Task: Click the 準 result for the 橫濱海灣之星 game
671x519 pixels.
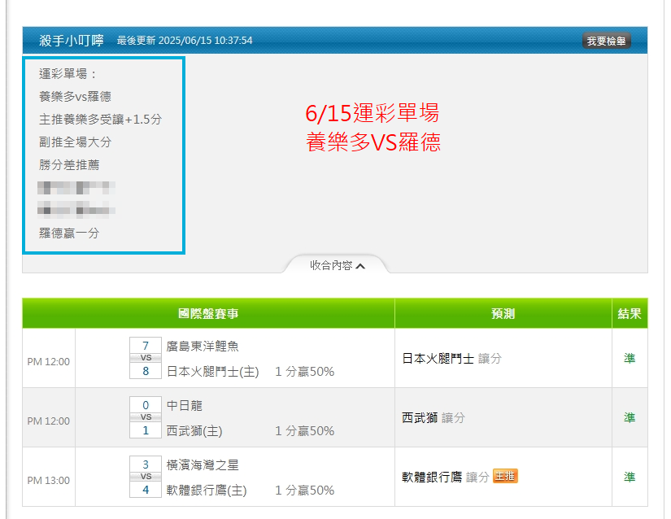Action: click(x=630, y=477)
